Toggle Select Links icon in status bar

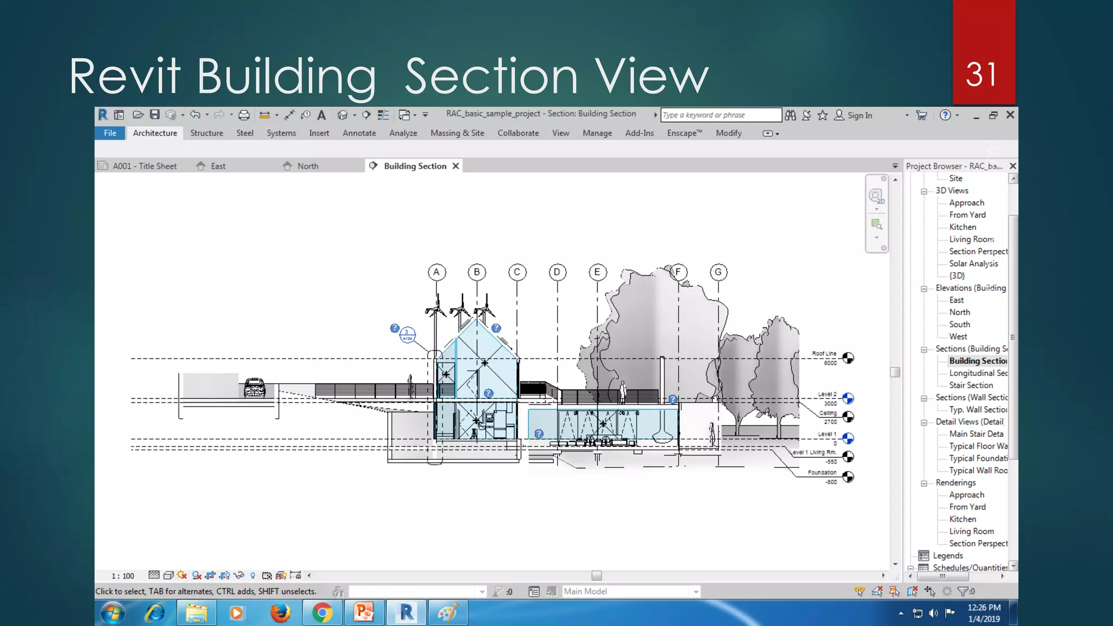click(x=859, y=591)
